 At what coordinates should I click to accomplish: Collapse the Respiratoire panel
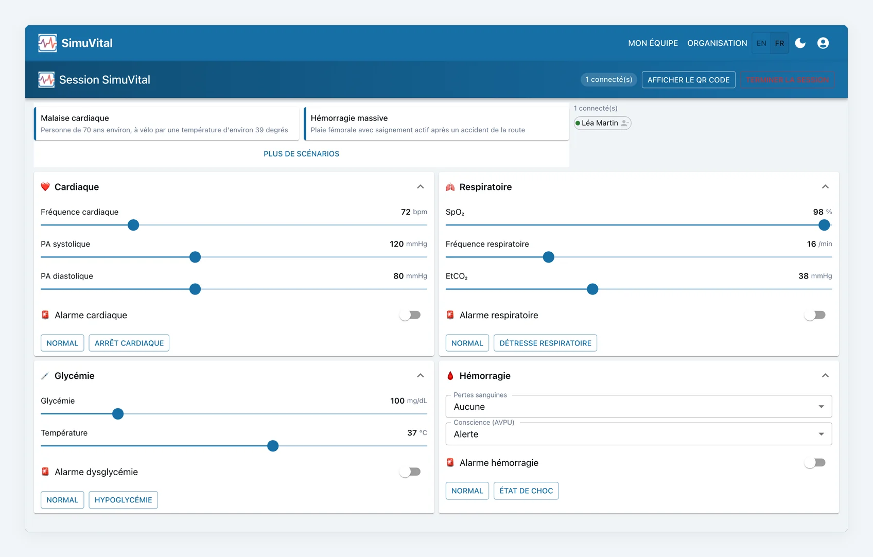tap(825, 187)
